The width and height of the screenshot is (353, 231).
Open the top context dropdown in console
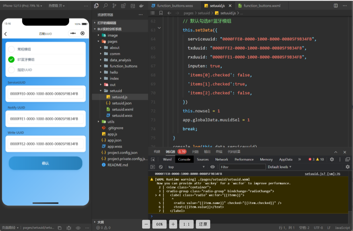coord(186,167)
